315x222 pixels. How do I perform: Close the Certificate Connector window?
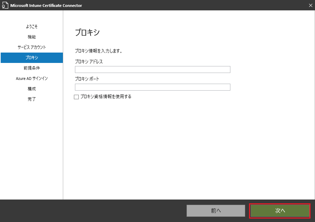click(x=311, y=6)
